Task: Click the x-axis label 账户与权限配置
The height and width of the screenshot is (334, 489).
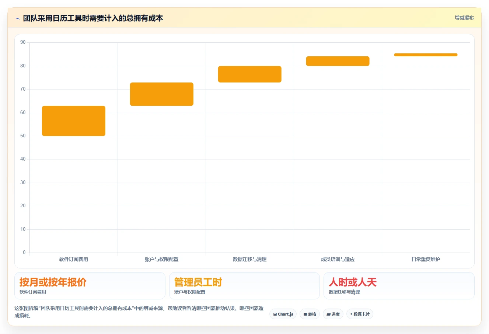Action: pos(162,259)
